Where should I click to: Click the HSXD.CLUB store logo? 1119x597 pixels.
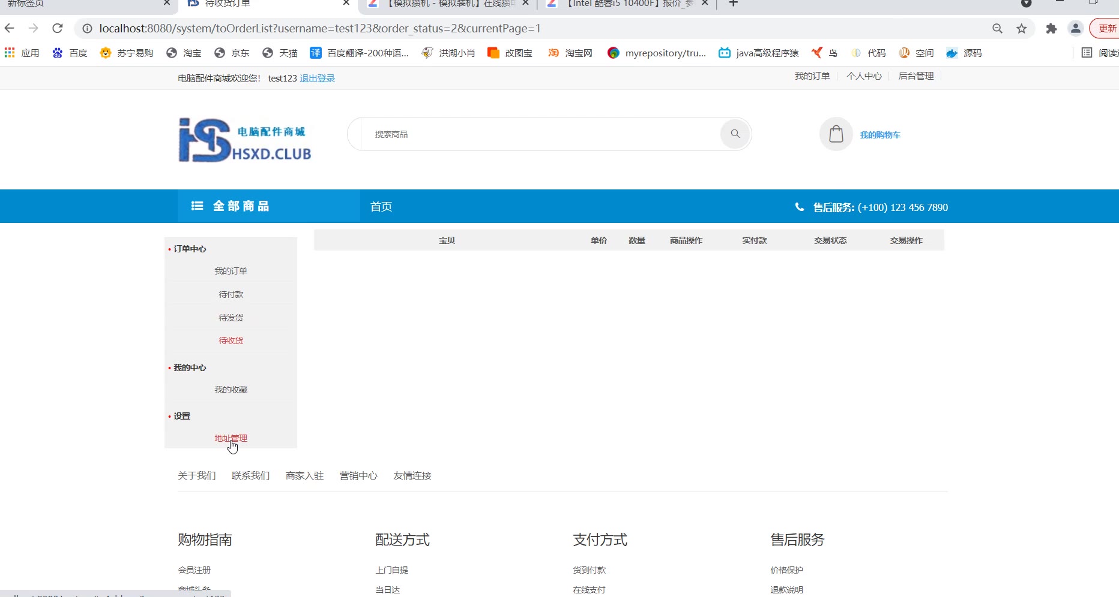[245, 140]
